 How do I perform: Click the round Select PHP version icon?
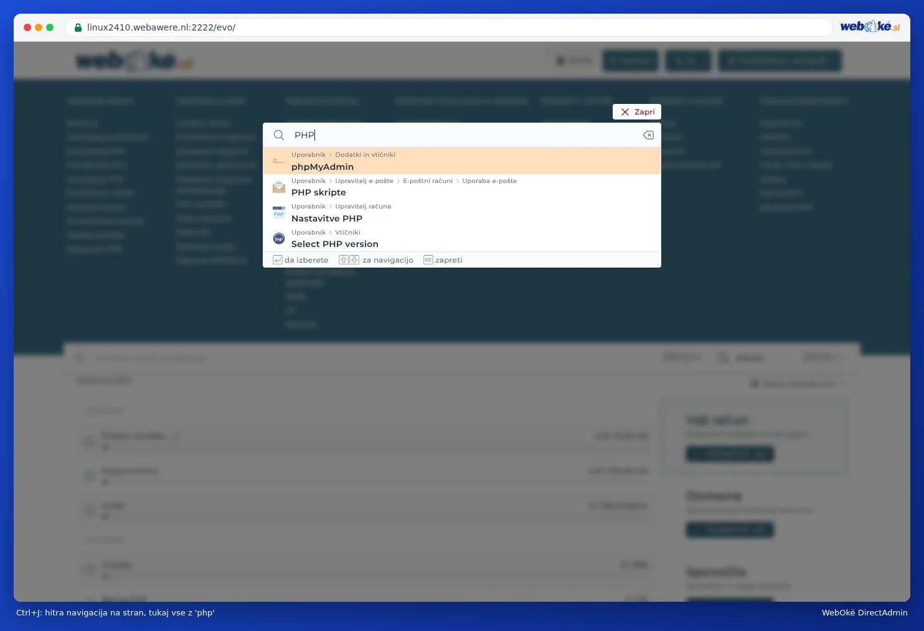[x=279, y=238]
